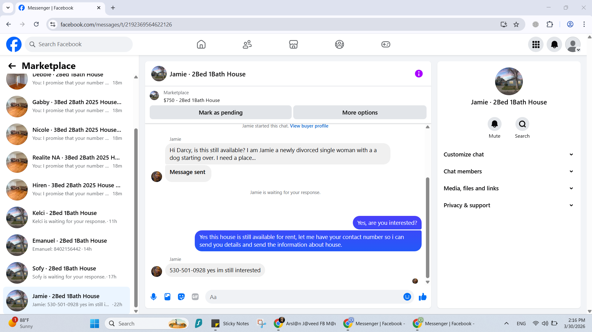This screenshot has height=332, width=592.
Task: Open the Gaming controller icon
Action: click(x=386, y=44)
